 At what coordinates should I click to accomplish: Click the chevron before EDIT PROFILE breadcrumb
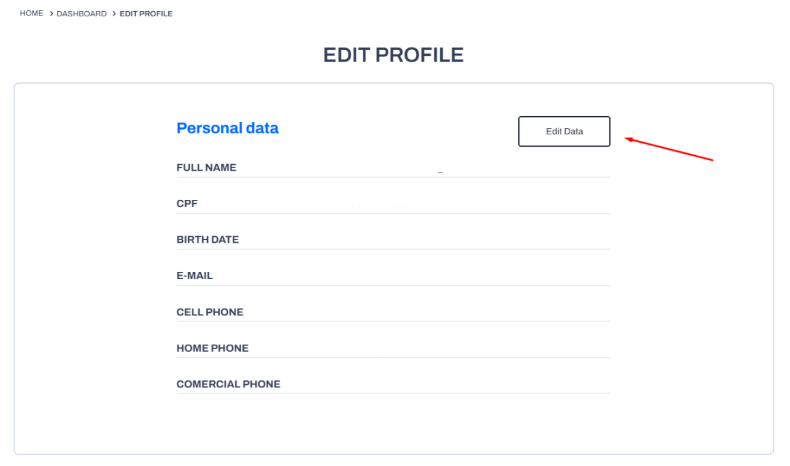(114, 14)
